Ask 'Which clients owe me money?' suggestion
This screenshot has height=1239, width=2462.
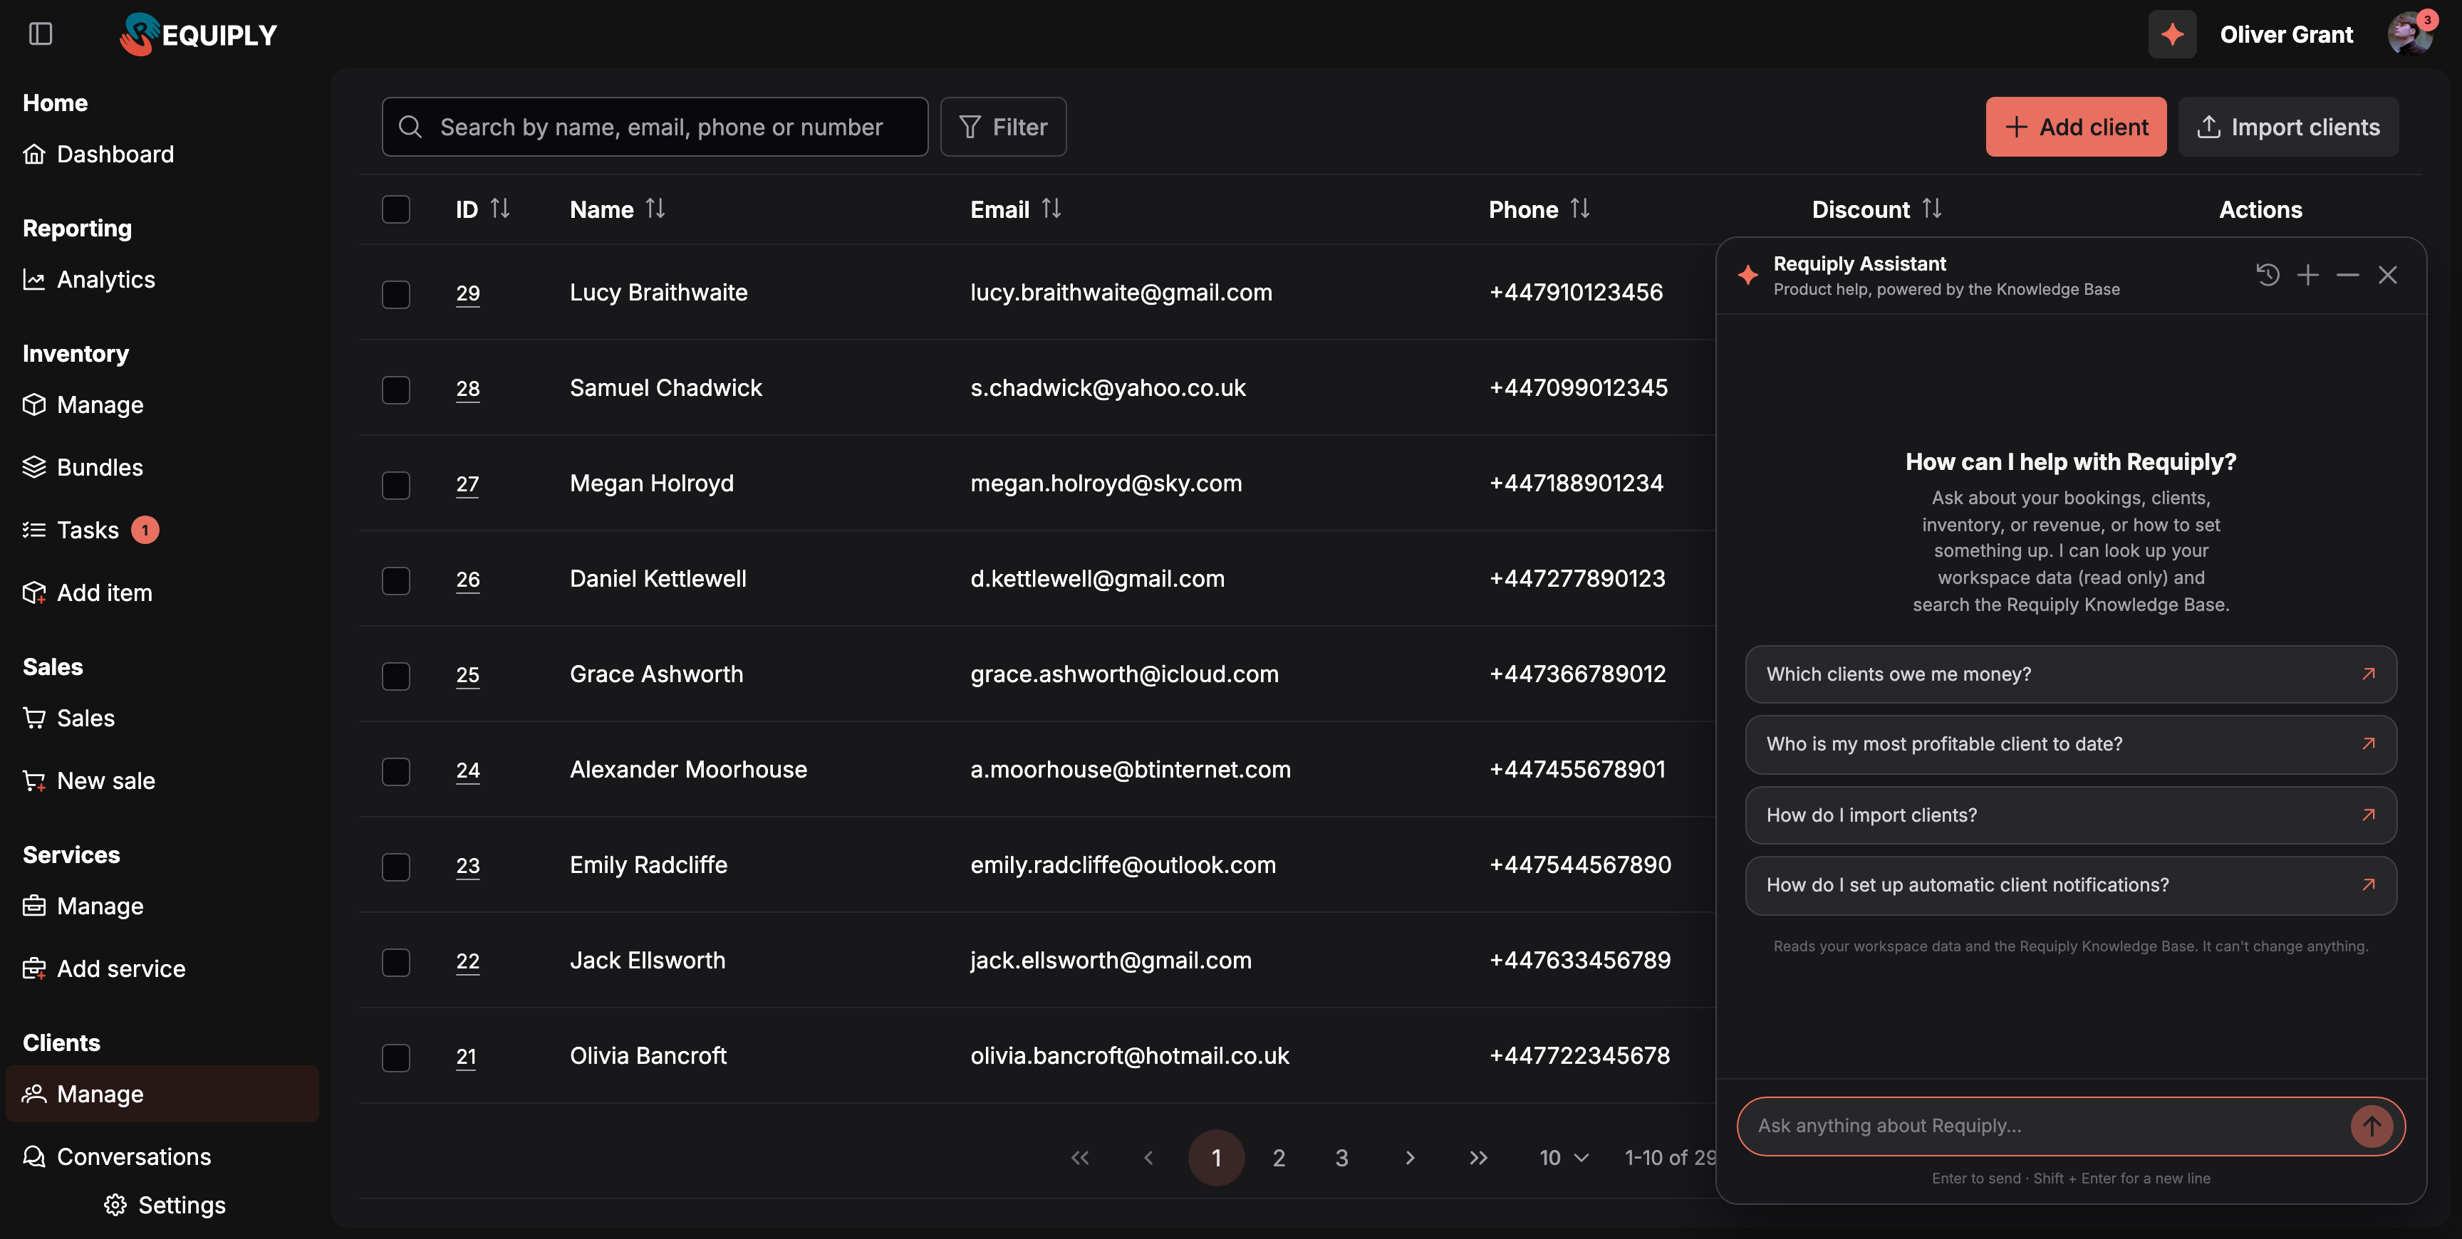point(2070,674)
